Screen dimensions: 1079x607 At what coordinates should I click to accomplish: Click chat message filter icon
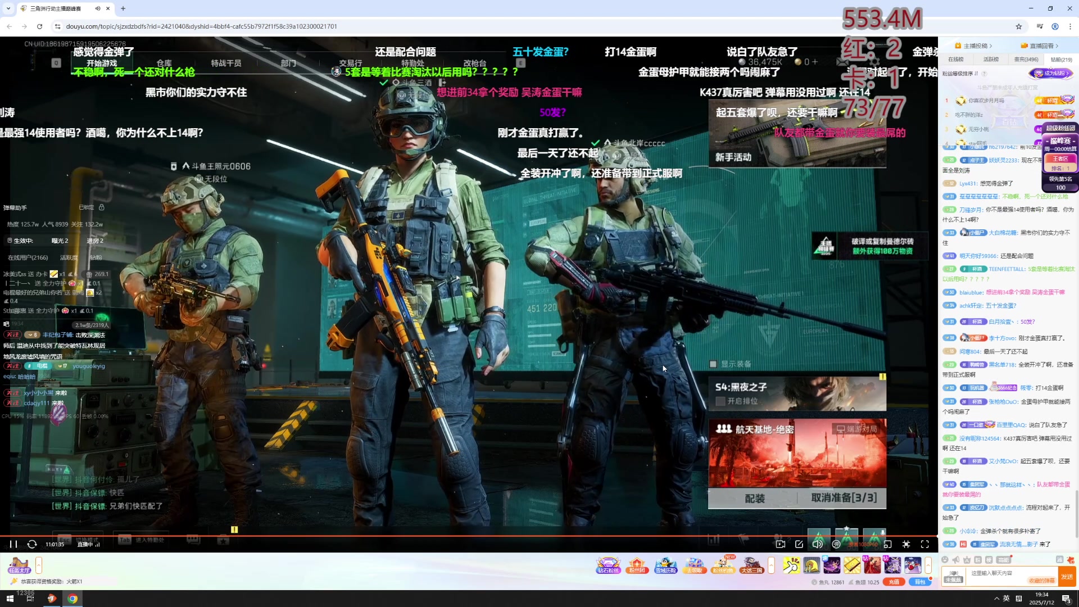(1059, 560)
